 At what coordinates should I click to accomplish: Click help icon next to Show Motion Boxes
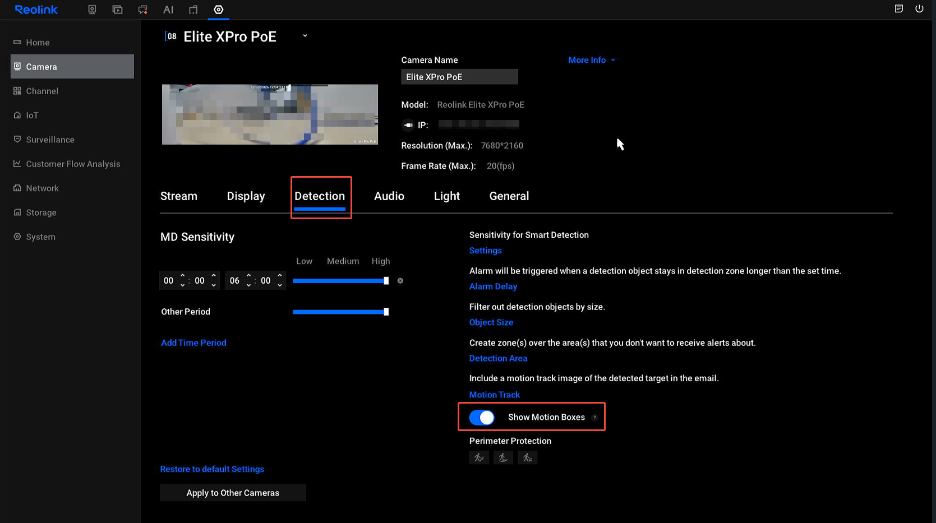click(x=594, y=418)
